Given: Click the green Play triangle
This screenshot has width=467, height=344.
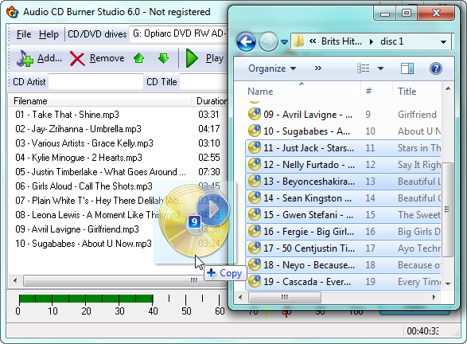Looking at the screenshot, I should 192,58.
